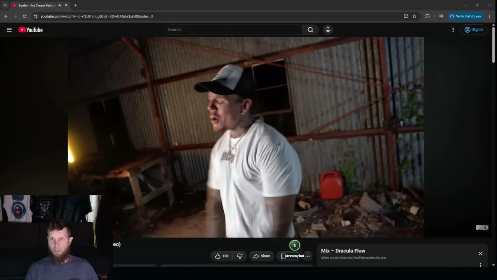
Task: Close the Burden YouTube tab
Action: click(66, 5)
